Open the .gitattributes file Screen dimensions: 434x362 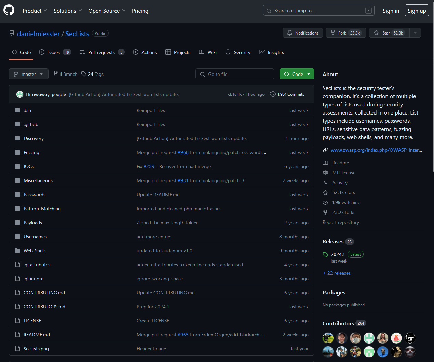click(37, 265)
